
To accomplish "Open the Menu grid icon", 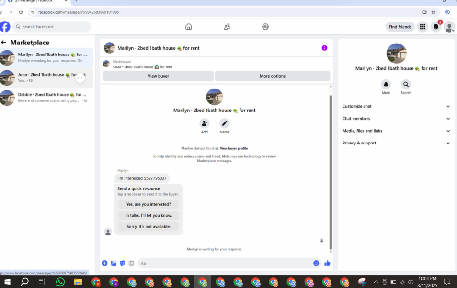I will click(423, 27).
